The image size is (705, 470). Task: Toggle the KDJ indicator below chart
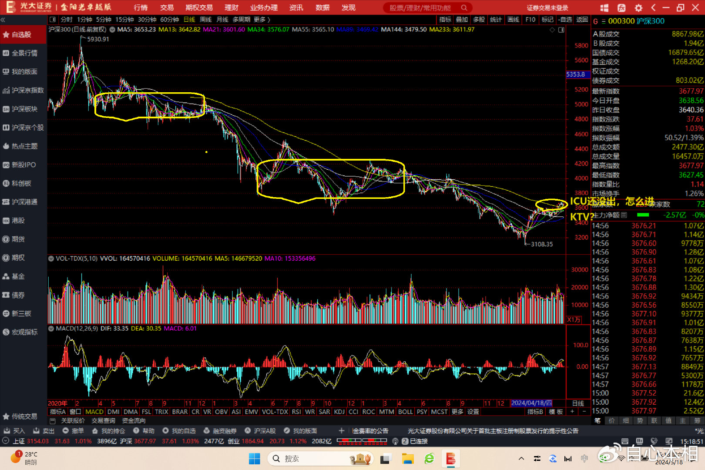pos(339,412)
